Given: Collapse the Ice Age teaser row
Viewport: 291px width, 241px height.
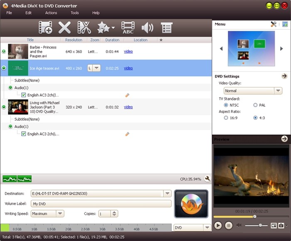Looking at the screenshot, I should [4, 68].
